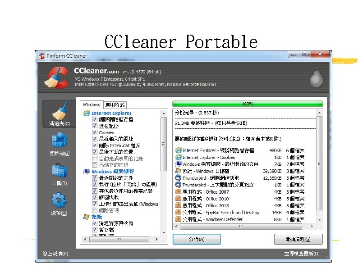Click the cleaning options vertical scrollbar thumb
Screen dimensions: 358x268
(164, 144)
